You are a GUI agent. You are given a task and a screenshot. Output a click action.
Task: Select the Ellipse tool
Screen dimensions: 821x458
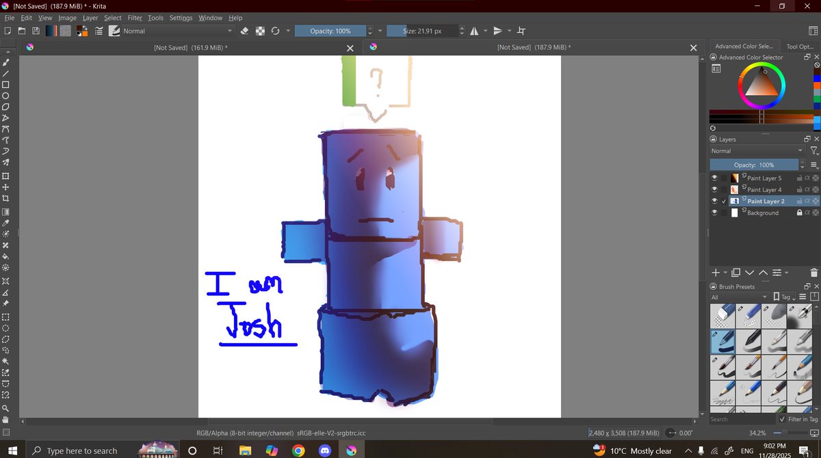pyautogui.click(x=5, y=96)
